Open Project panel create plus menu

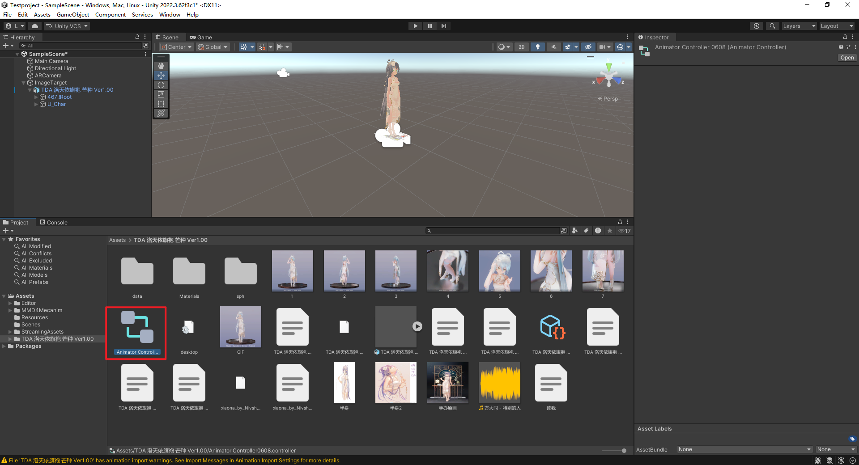click(8, 231)
